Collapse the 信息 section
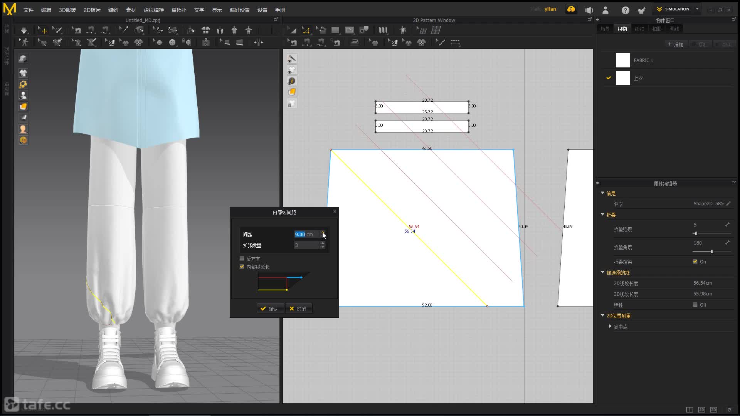 603,193
